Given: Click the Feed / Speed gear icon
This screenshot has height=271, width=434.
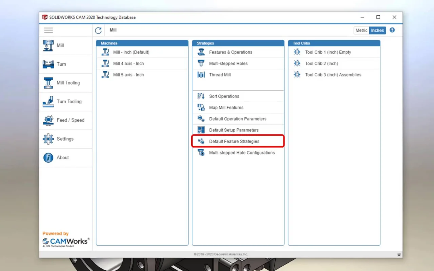Looking at the screenshot, I should click(48, 120).
